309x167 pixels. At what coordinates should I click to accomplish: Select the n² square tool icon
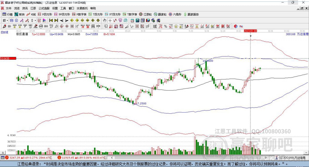click(x=51, y=27)
